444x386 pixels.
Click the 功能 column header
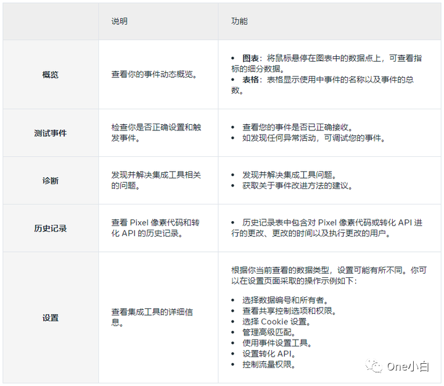pyautogui.click(x=239, y=21)
